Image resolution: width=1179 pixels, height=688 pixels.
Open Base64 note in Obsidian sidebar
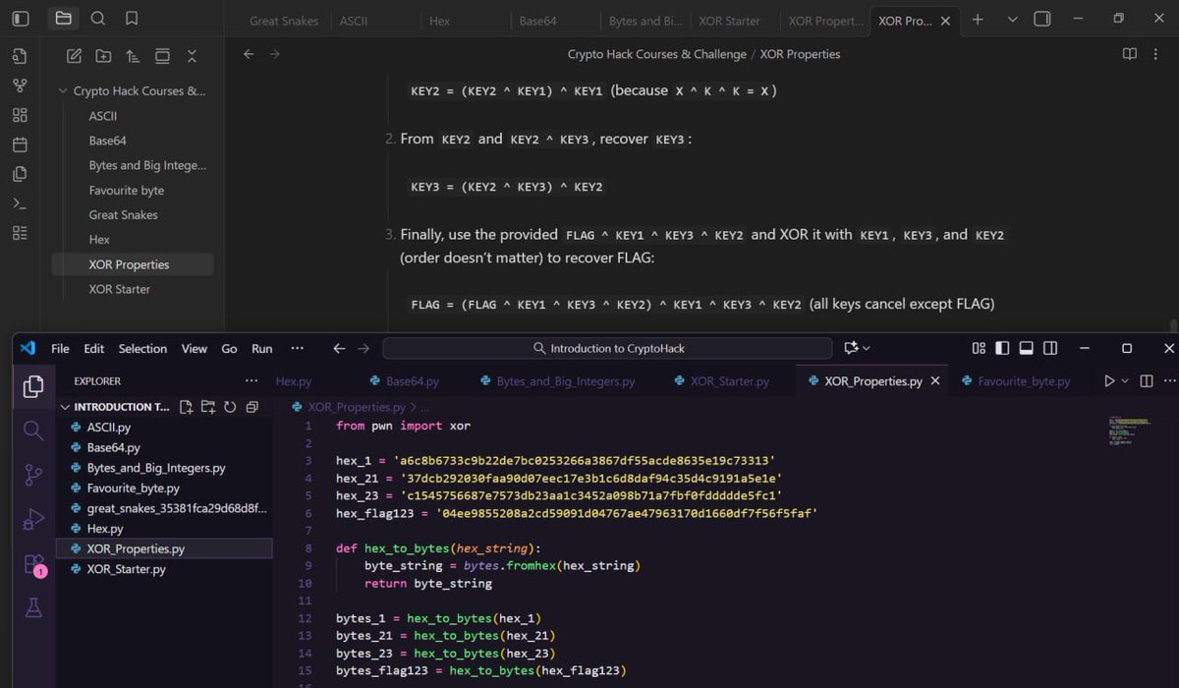(107, 141)
